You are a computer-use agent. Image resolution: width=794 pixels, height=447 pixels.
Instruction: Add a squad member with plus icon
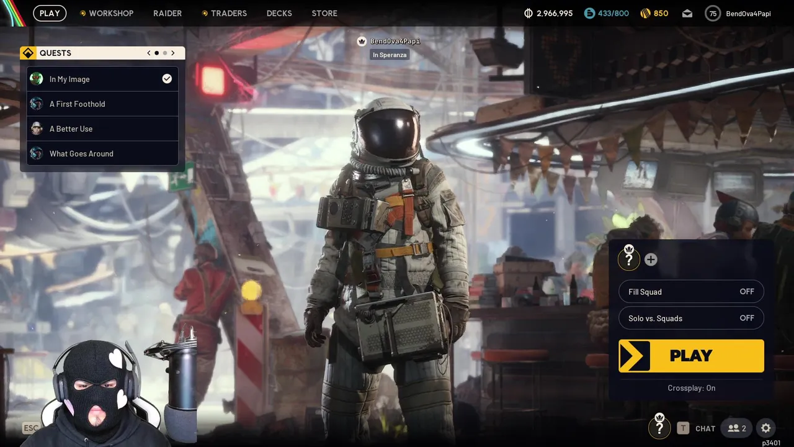click(651, 260)
